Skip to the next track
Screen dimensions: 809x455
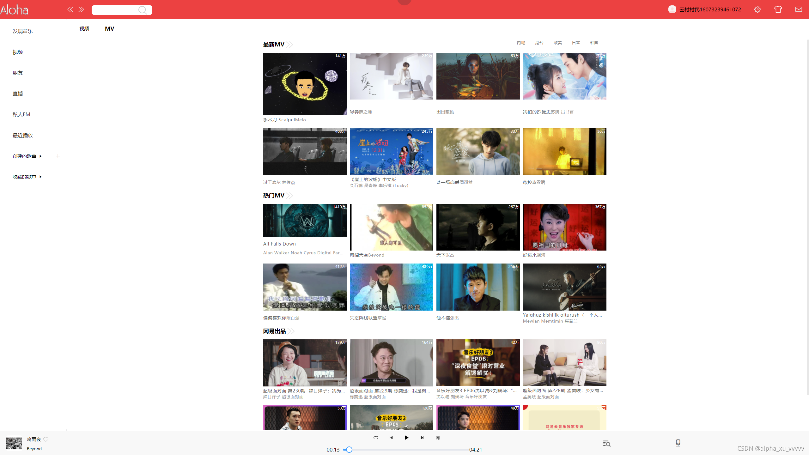[x=422, y=438]
